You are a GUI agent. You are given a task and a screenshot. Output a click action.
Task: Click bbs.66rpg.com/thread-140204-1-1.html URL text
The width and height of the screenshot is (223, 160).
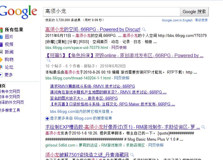[x=78, y=78]
